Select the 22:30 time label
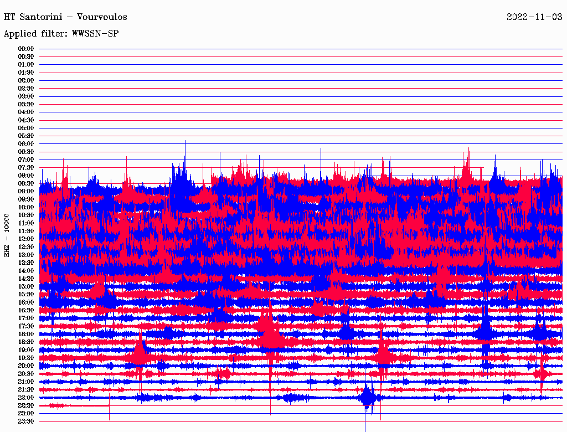This screenshot has width=567, height=432. (x=26, y=405)
